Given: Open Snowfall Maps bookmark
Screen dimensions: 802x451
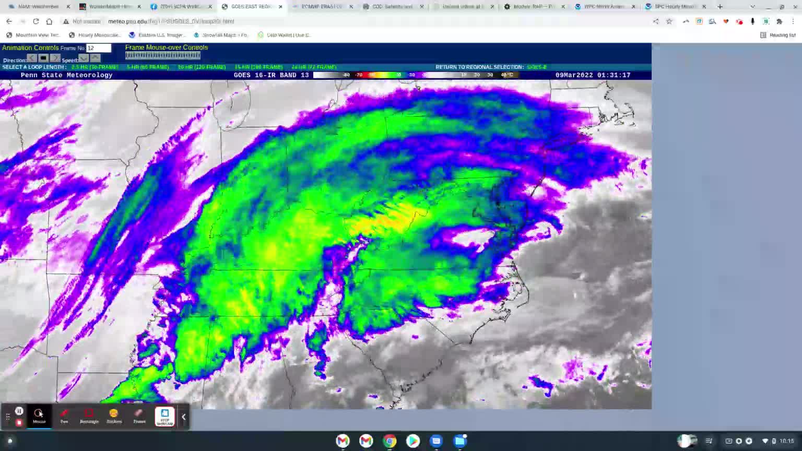Looking at the screenshot, I should pos(221,35).
